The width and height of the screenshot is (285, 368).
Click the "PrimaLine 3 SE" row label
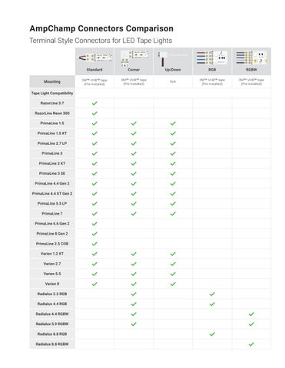(x=52, y=173)
